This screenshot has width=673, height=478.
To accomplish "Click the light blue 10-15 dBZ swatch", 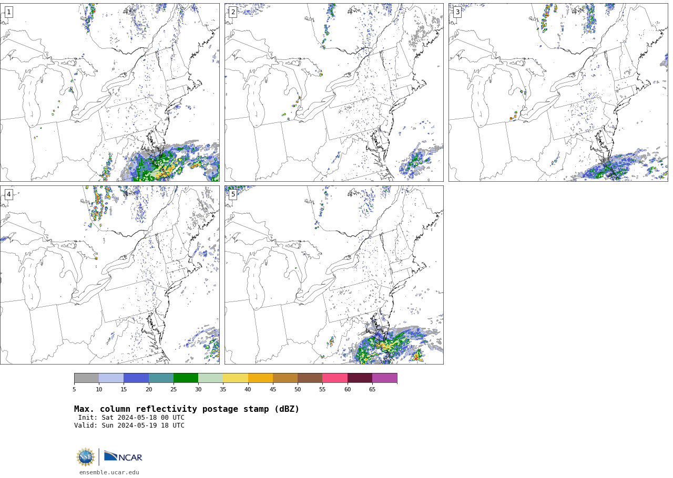I will [x=111, y=378].
